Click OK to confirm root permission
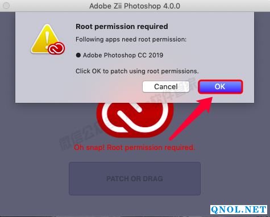 (x=220, y=87)
